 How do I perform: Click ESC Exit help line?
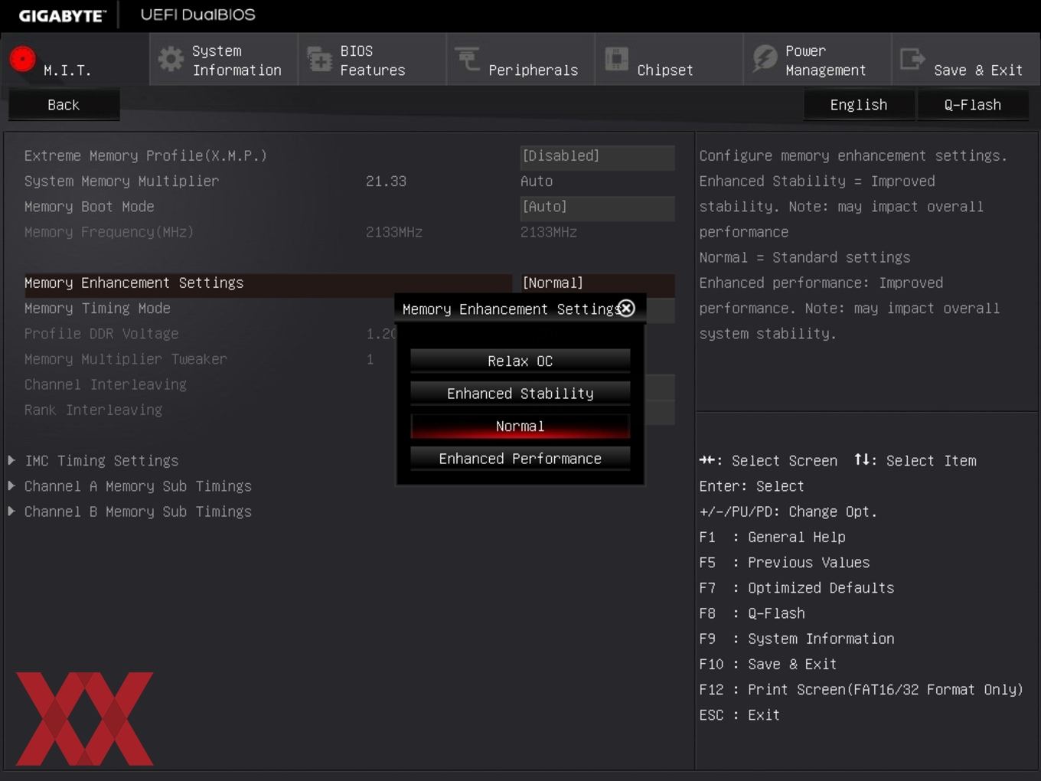pos(739,715)
